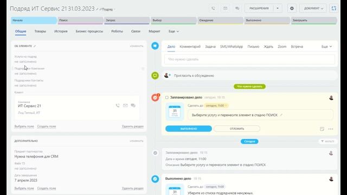Click Расширения button
Viewport: 347px width, 195px height.
point(259,9)
